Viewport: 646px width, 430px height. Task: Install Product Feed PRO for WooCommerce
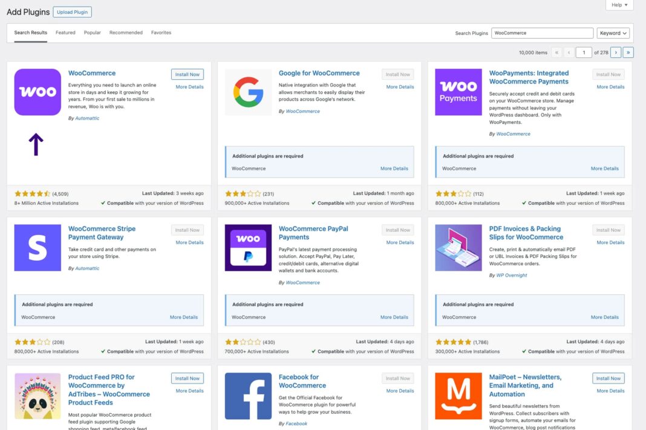(x=188, y=379)
